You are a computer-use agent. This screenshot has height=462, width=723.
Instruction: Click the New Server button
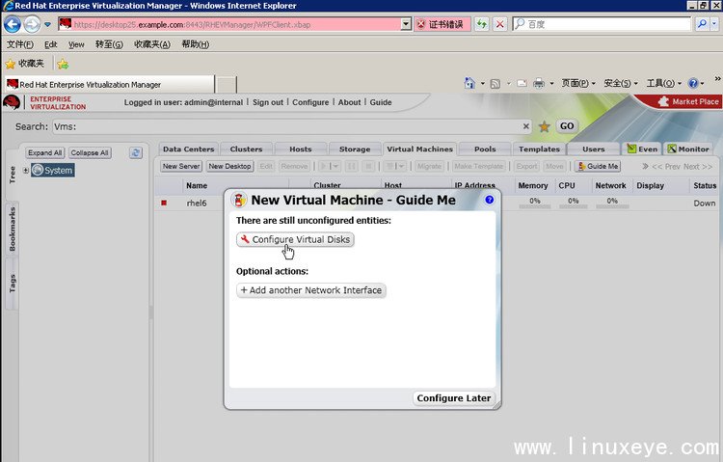181,166
